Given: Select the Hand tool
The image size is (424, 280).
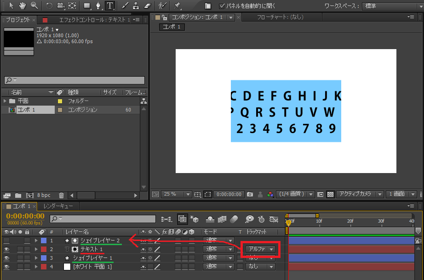Looking at the screenshot, I should coord(22,6).
